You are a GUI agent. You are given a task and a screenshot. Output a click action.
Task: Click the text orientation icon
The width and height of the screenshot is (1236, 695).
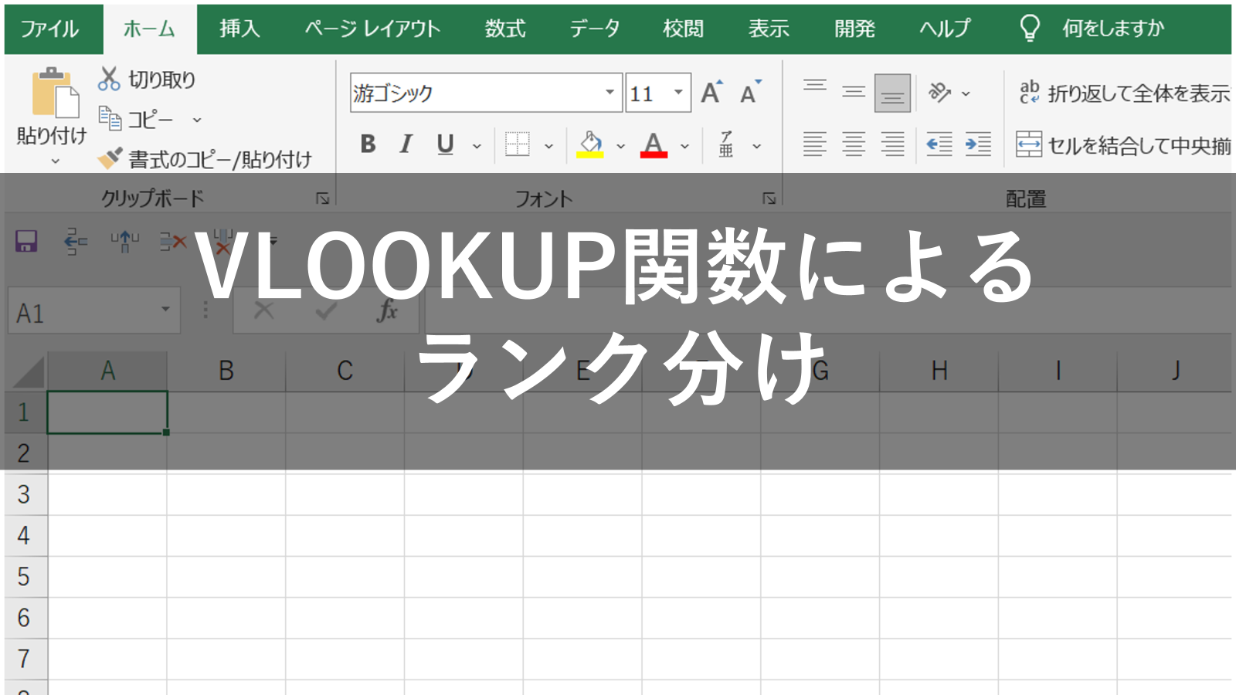(x=939, y=93)
